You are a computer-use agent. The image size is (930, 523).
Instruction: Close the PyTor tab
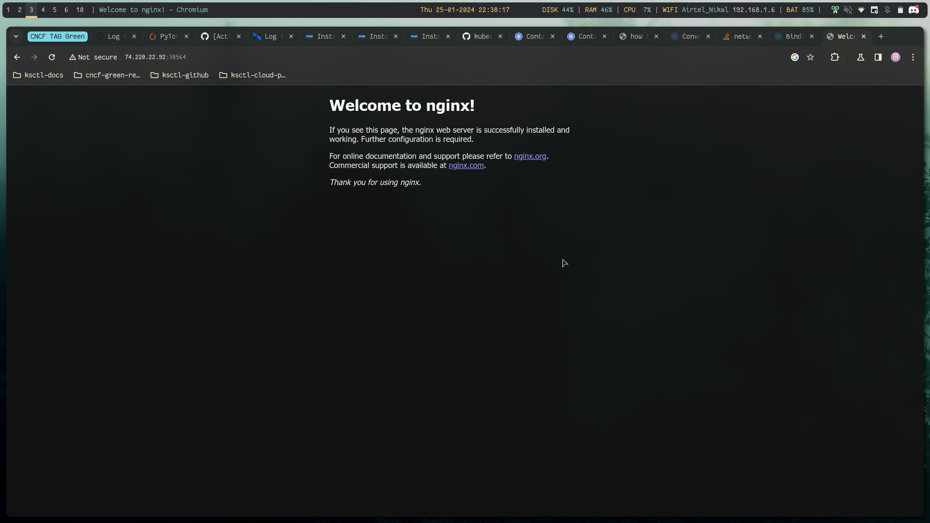[186, 36]
